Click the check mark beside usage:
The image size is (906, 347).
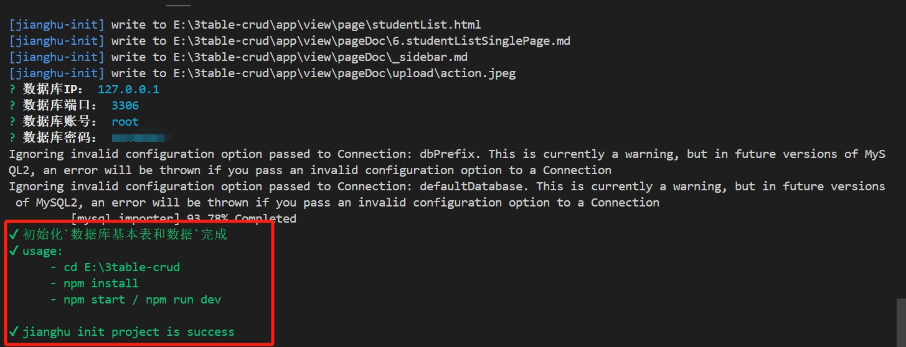[x=14, y=251]
